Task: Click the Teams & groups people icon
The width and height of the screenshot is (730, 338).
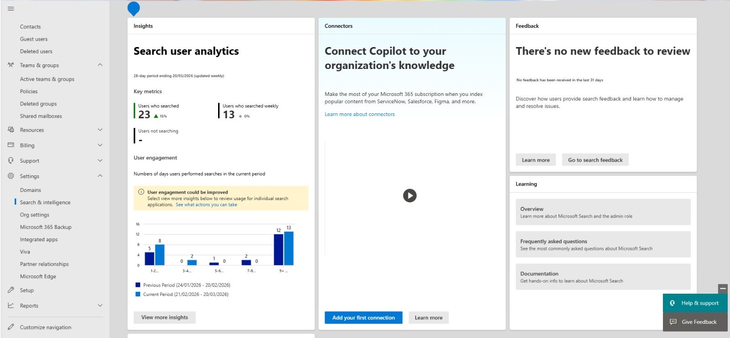Action: coord(11,65)
